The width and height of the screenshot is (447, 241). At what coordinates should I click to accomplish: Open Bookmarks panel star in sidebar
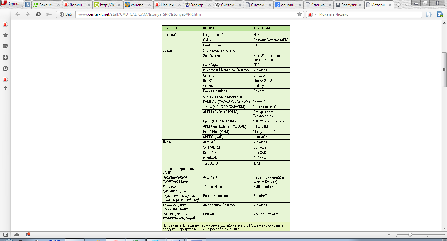coord(5,35)
